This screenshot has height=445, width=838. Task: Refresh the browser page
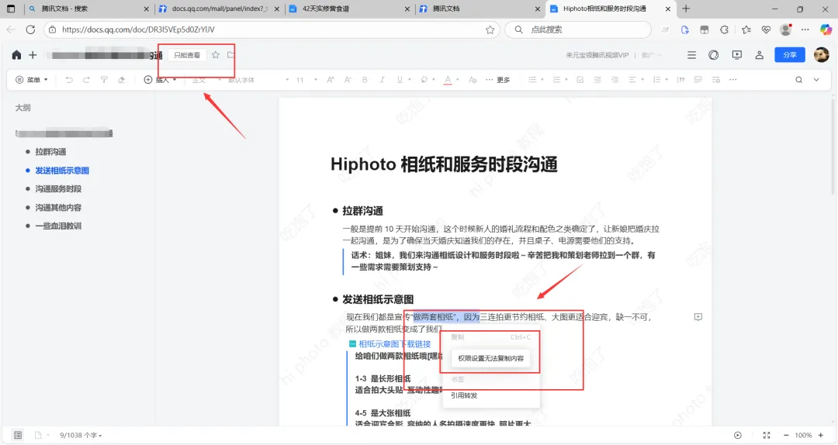click(x=30, y=30)
